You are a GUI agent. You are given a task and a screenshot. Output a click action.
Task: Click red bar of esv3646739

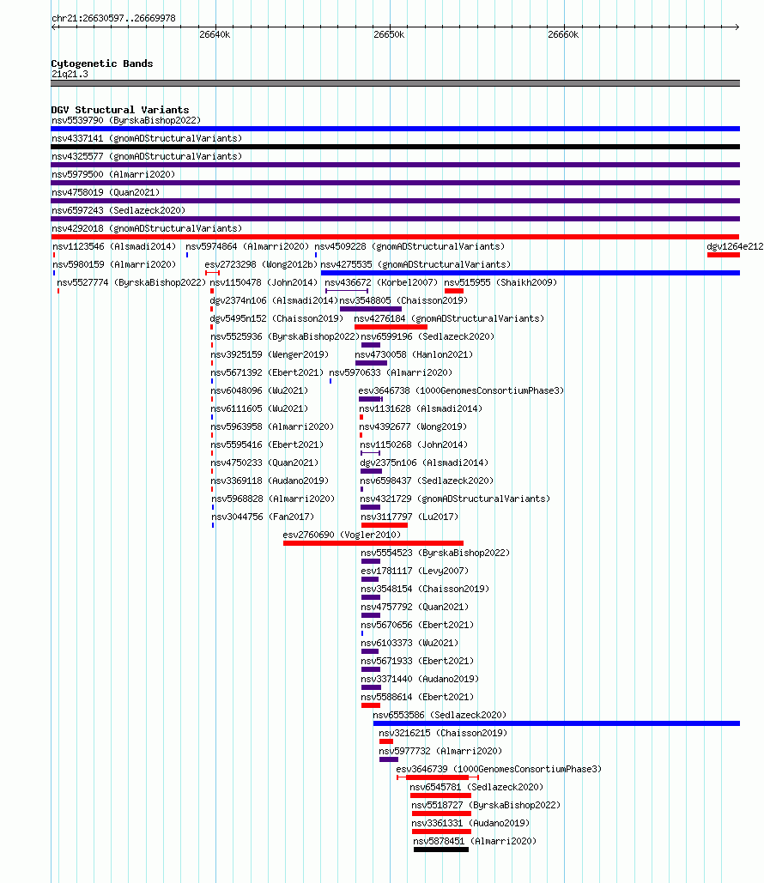pos(437,777)
